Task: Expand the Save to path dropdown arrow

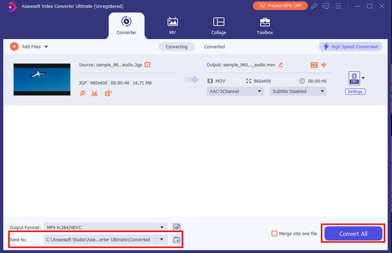Action: click(x=162, y=239)
